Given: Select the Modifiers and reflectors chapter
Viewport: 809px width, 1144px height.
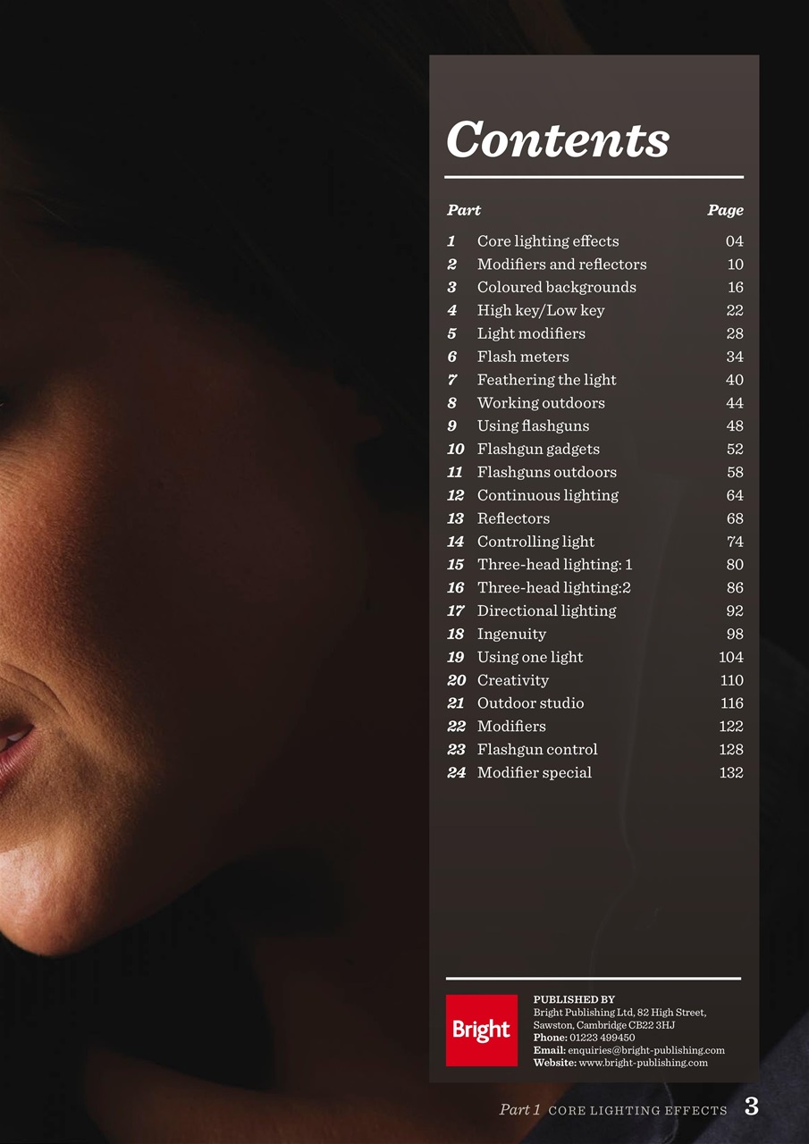Looking at the screenshot, I should click(563, 265).
